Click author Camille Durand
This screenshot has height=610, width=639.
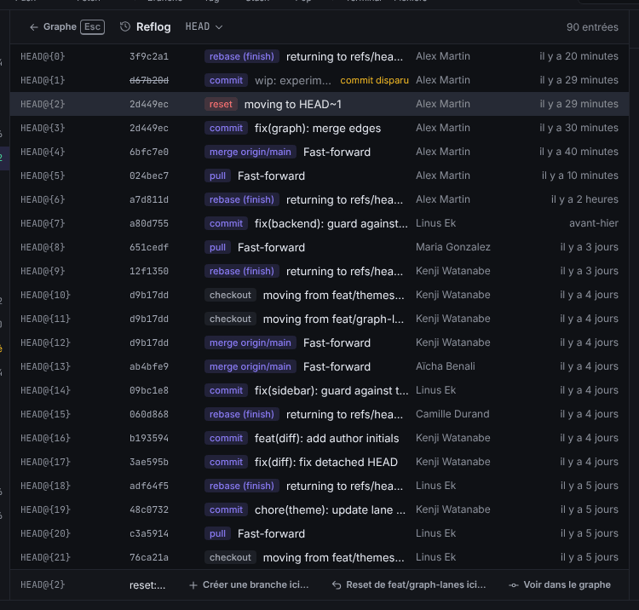point(452,414)
